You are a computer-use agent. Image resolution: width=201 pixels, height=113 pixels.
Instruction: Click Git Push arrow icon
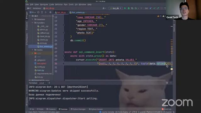point(158,8)
